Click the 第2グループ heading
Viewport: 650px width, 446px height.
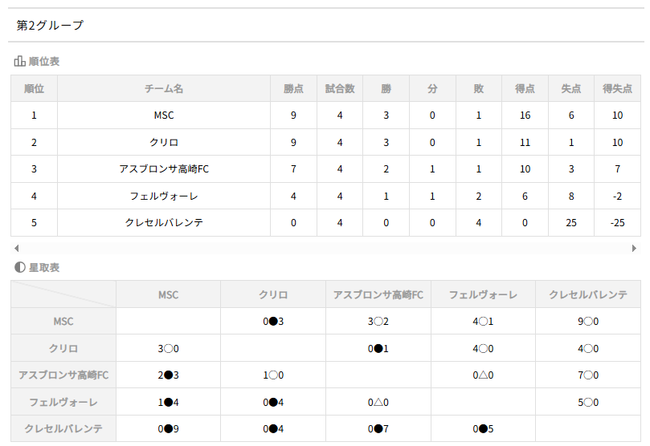tap(50, 26)
